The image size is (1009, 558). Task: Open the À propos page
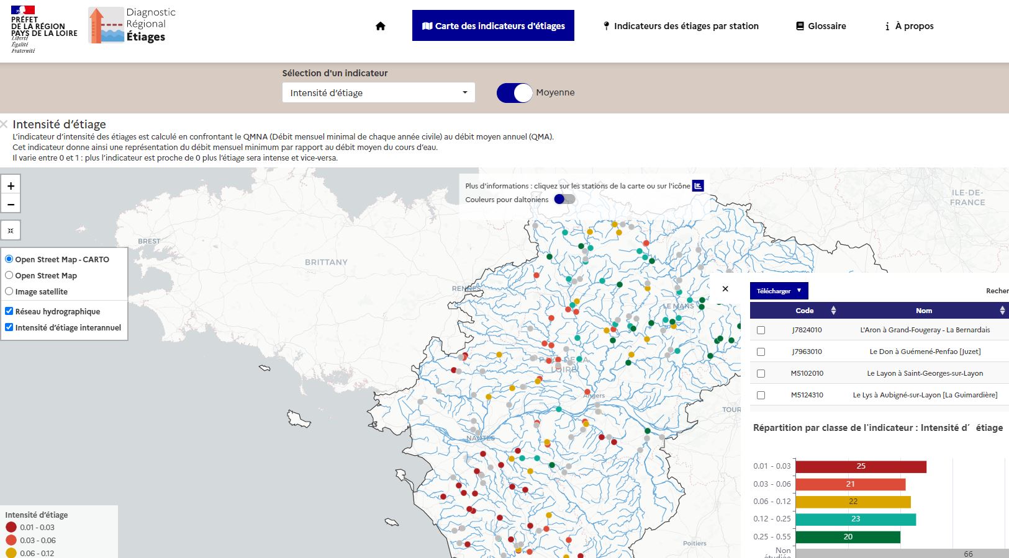coord(909,26)
